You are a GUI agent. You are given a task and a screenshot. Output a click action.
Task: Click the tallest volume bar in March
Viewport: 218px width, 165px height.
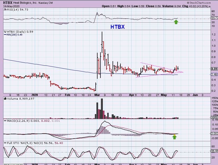pyautogui.click(x=102, y=109)
